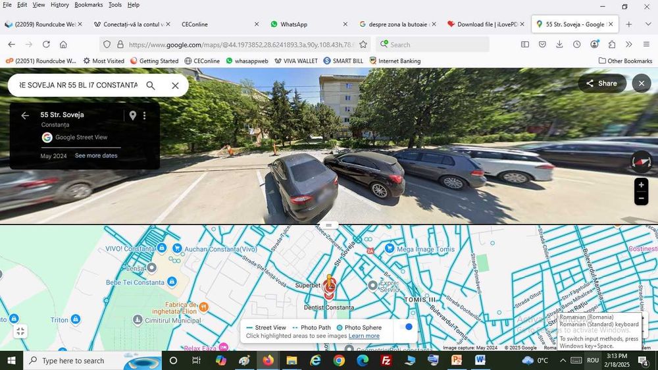Expand more toolbar tools chevron
Screen dimensions: 658x370
pos(628,45)
